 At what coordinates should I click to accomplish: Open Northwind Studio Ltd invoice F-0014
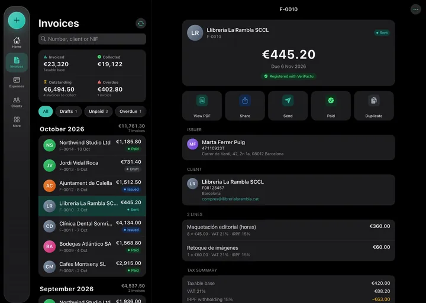point(92,145)
